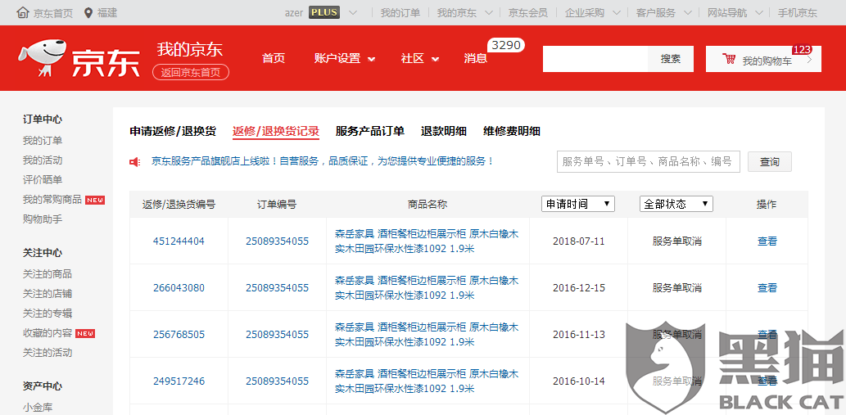This screenshot has height=415, width=846.
Task: Click the 3290 message count badge
Action: [505, 45]
